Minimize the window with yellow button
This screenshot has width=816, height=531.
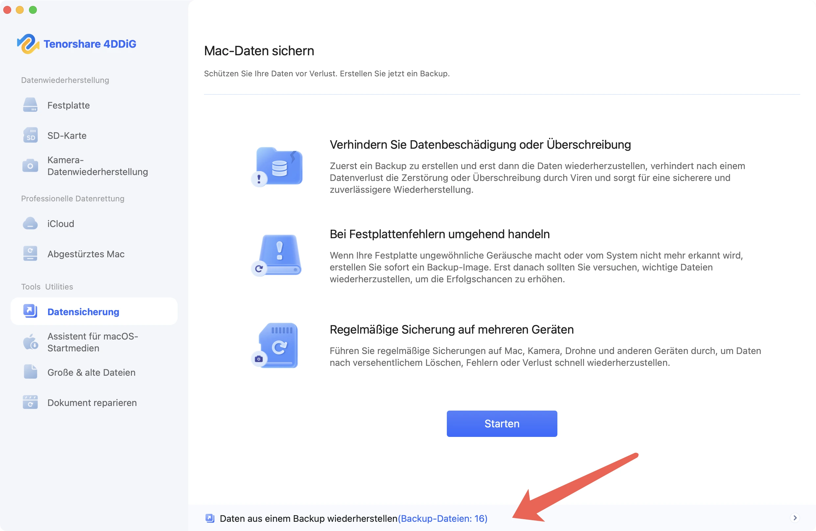20,10
